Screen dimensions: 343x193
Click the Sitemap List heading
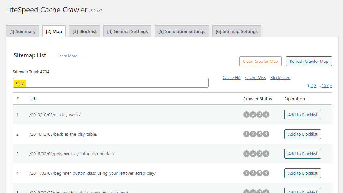coord(30,55)
